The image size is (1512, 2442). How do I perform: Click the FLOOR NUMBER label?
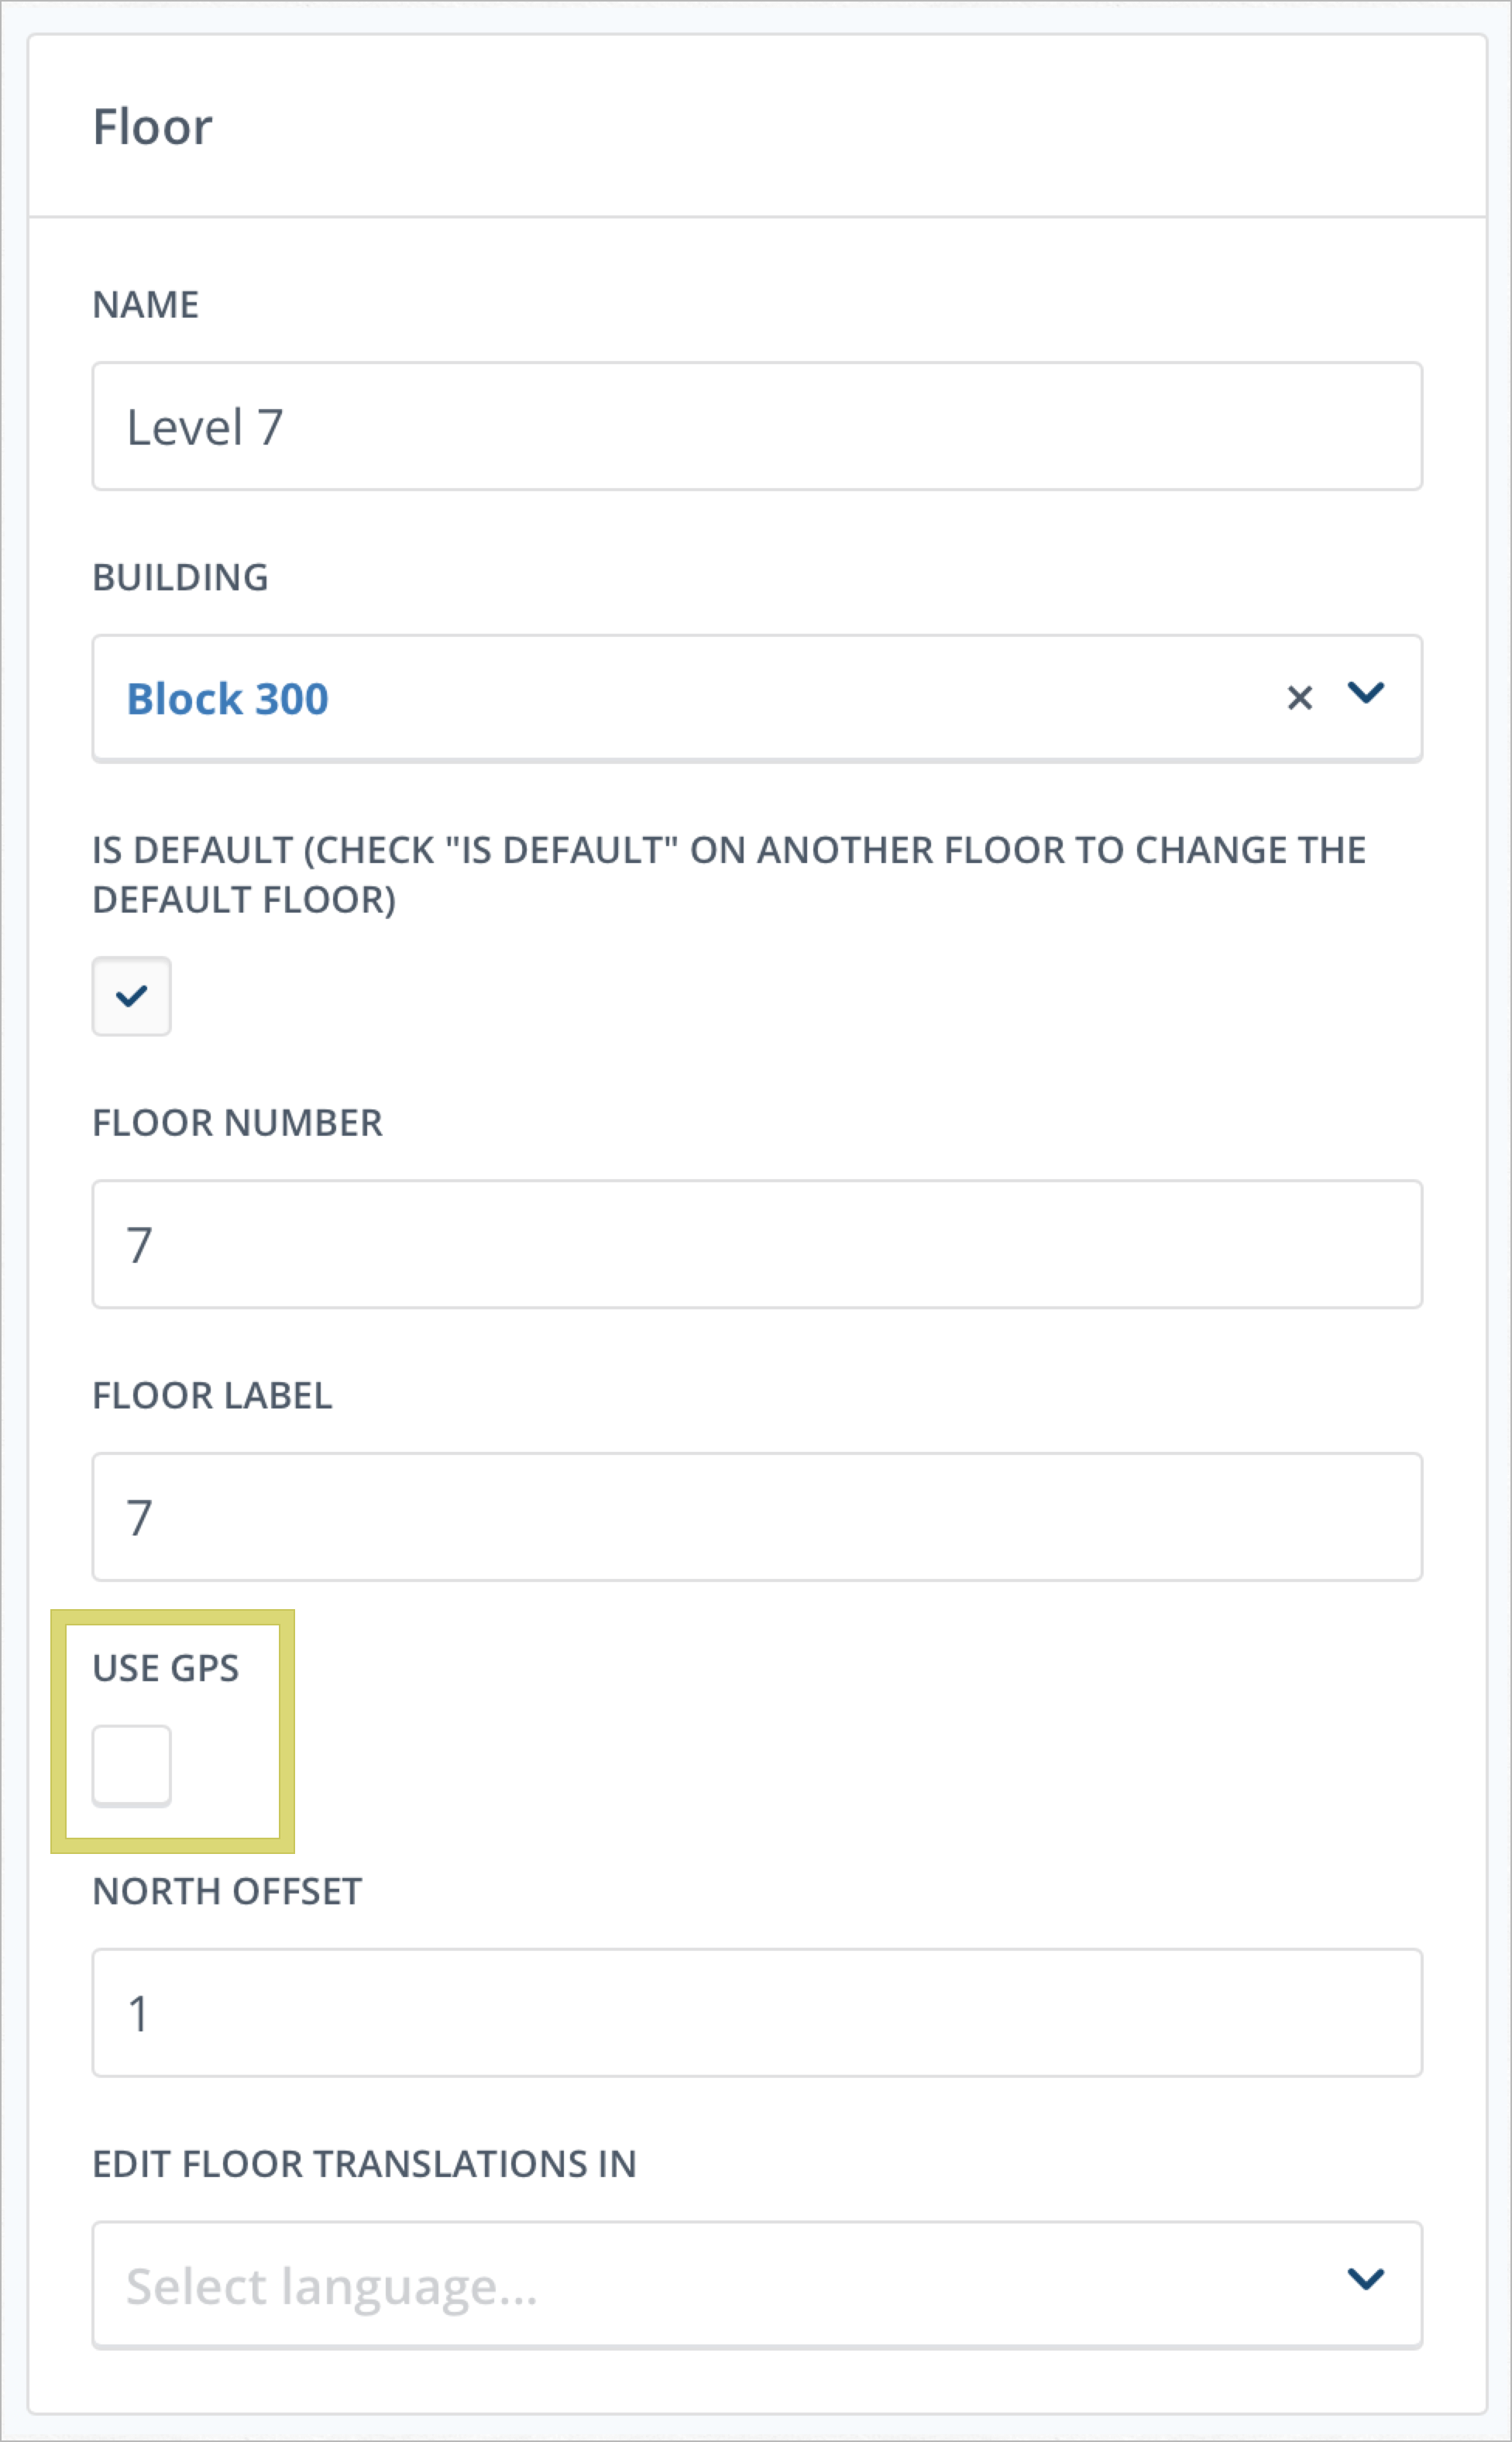[237, 1123]
